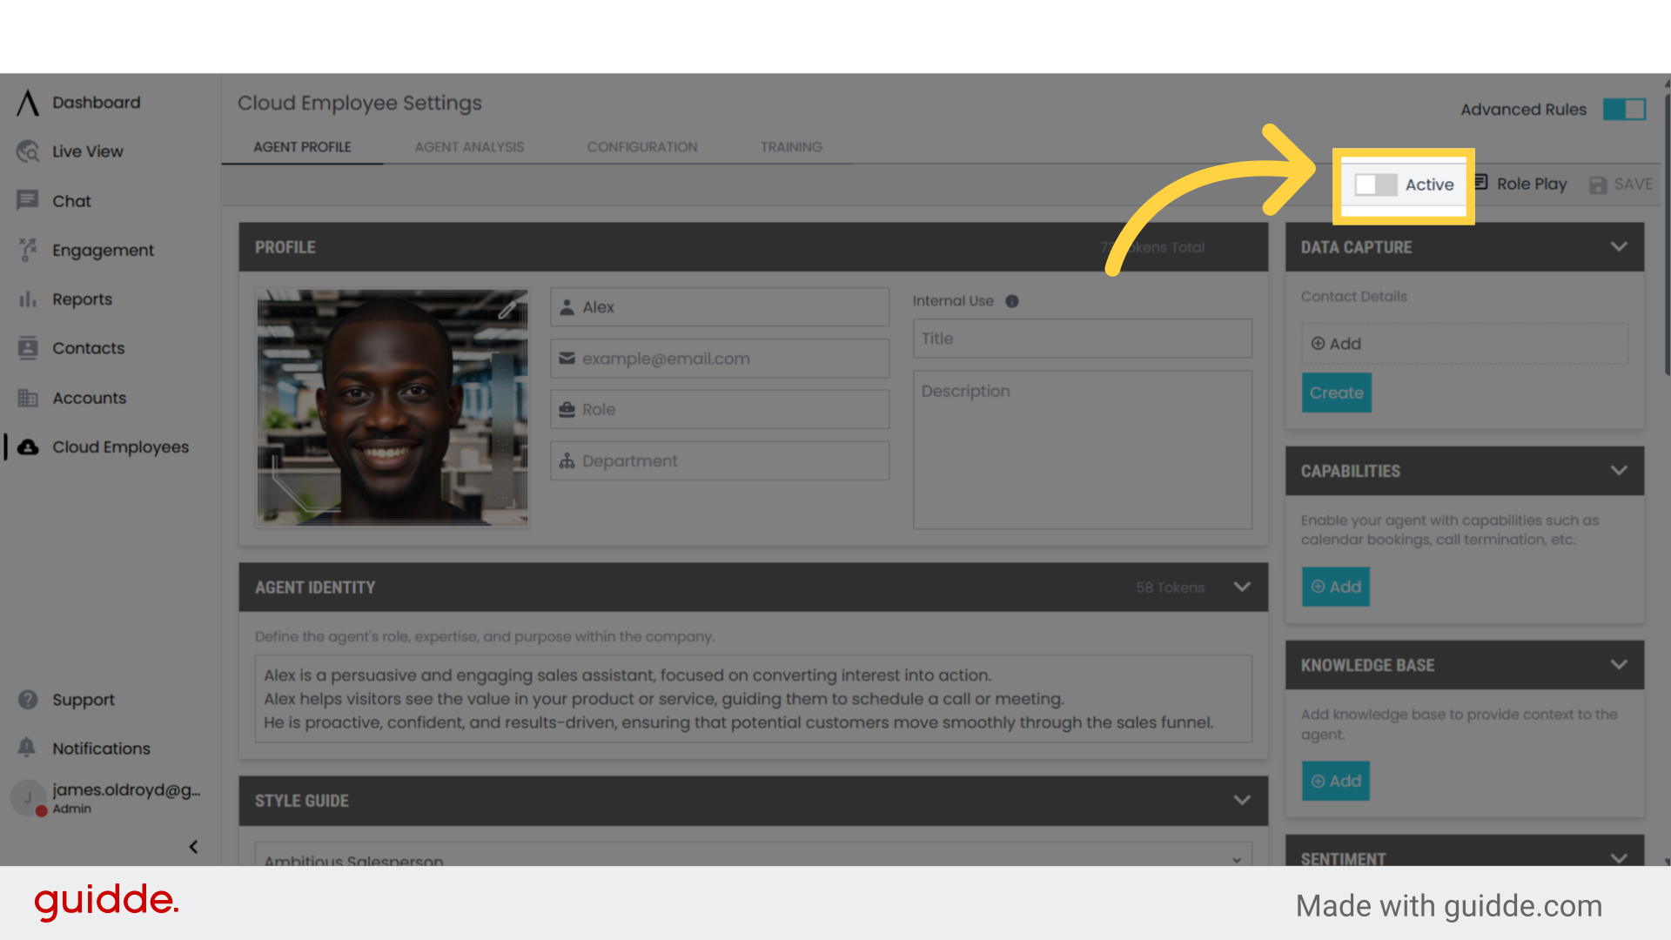
Task: Click the pencil edit icon on avatar
Action: [x=508, y=308]
